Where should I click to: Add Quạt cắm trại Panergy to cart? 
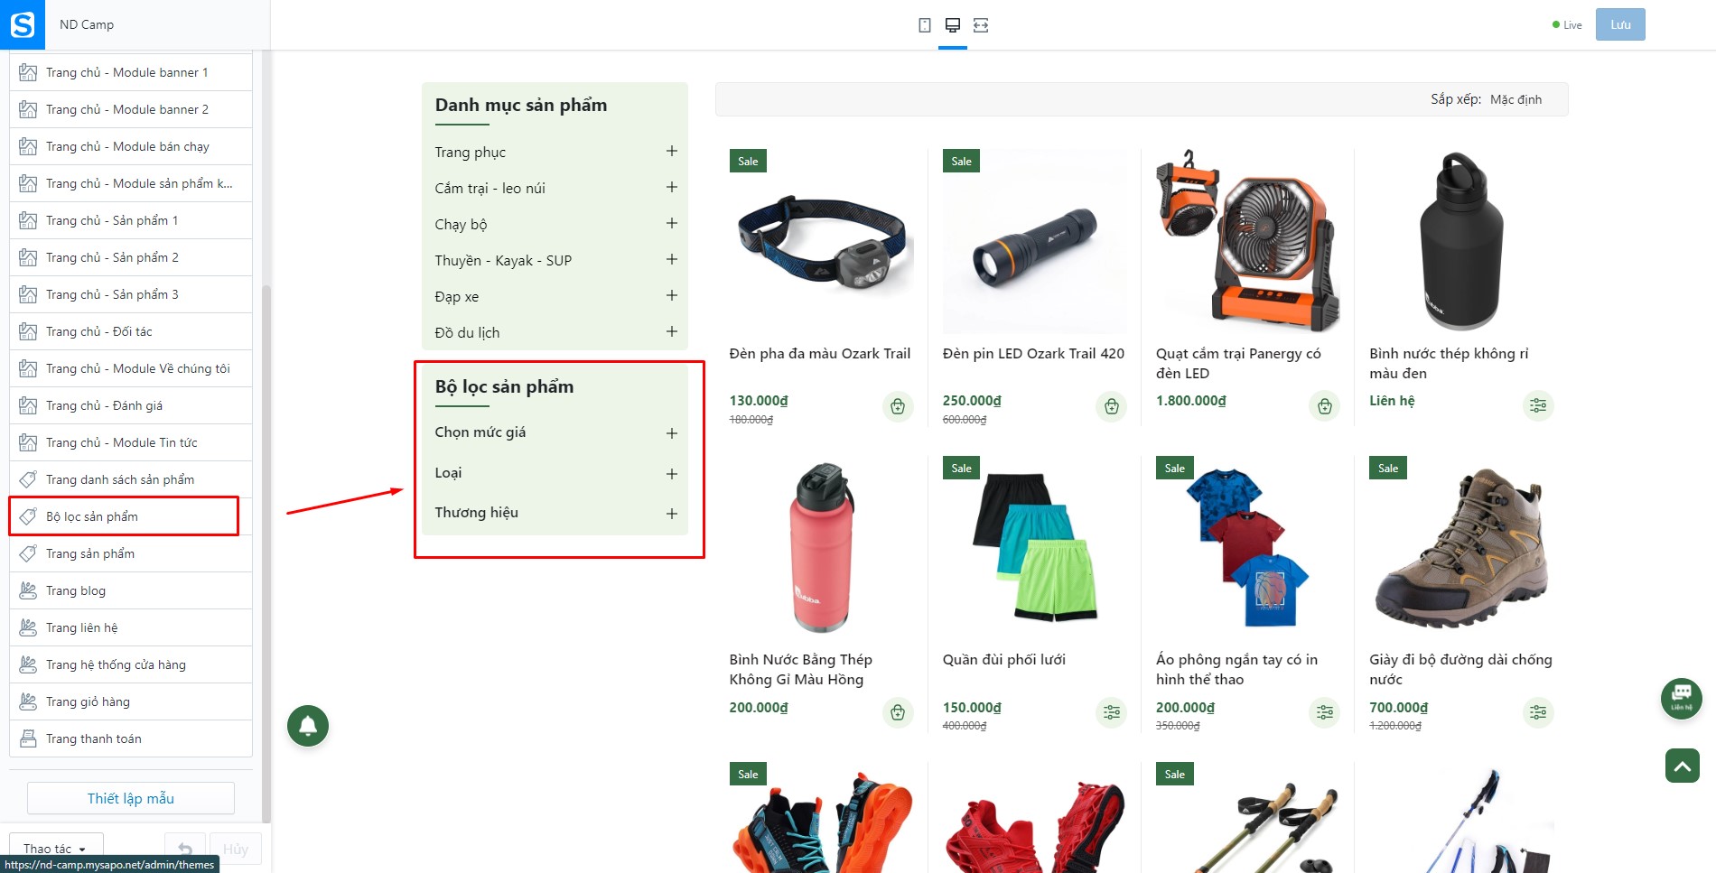[x=1324, y=406]
